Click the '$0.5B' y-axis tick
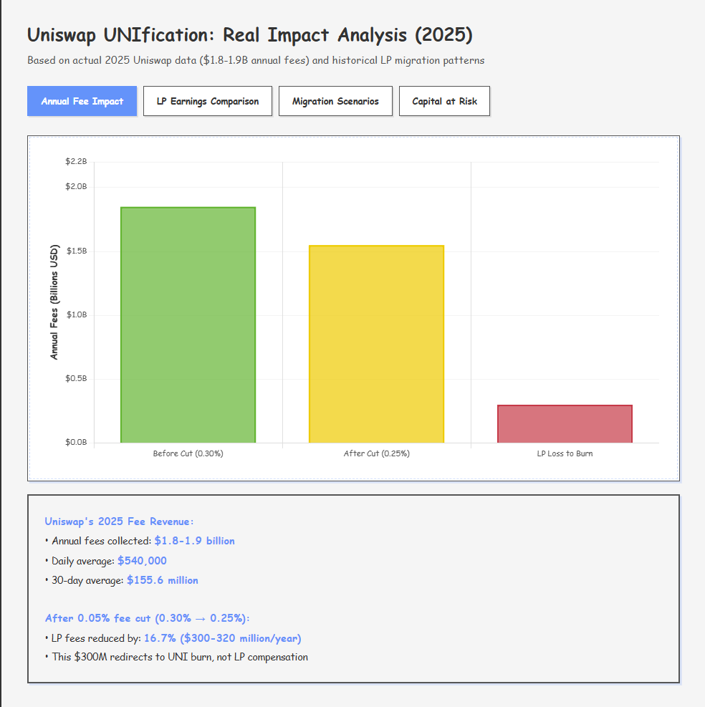This screenshot has height=707, width=705. (76, 379)
